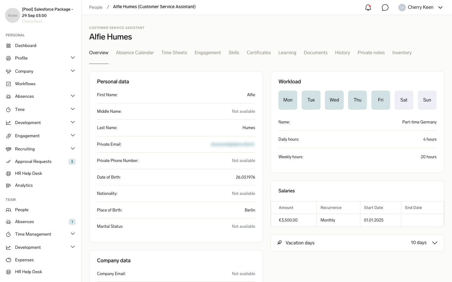
Task: Click the Acme company logo avatar
Action: (x=13, y=15)
